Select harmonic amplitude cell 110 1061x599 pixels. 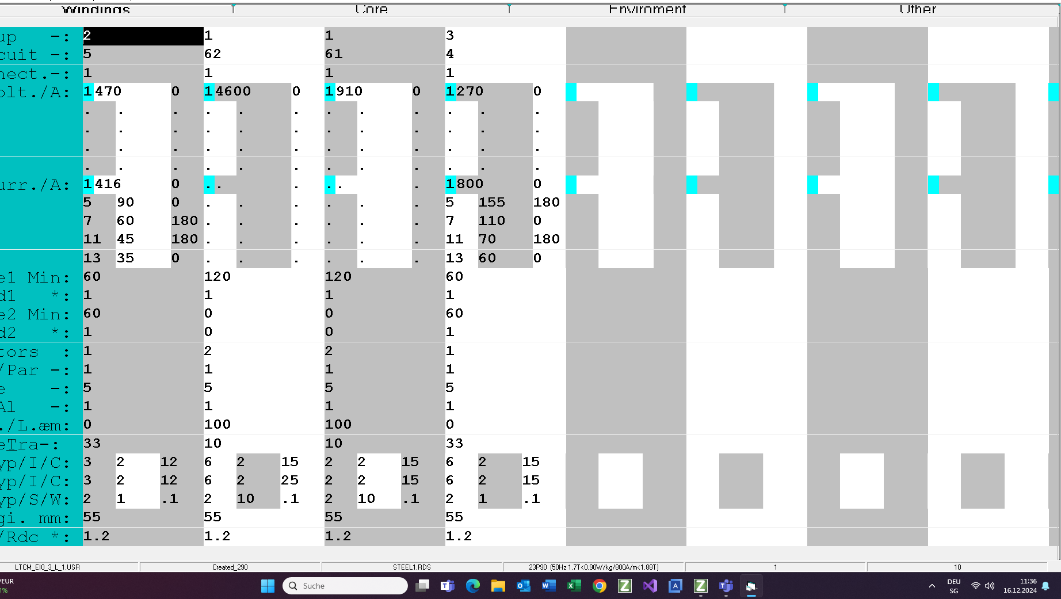point(505,221)
